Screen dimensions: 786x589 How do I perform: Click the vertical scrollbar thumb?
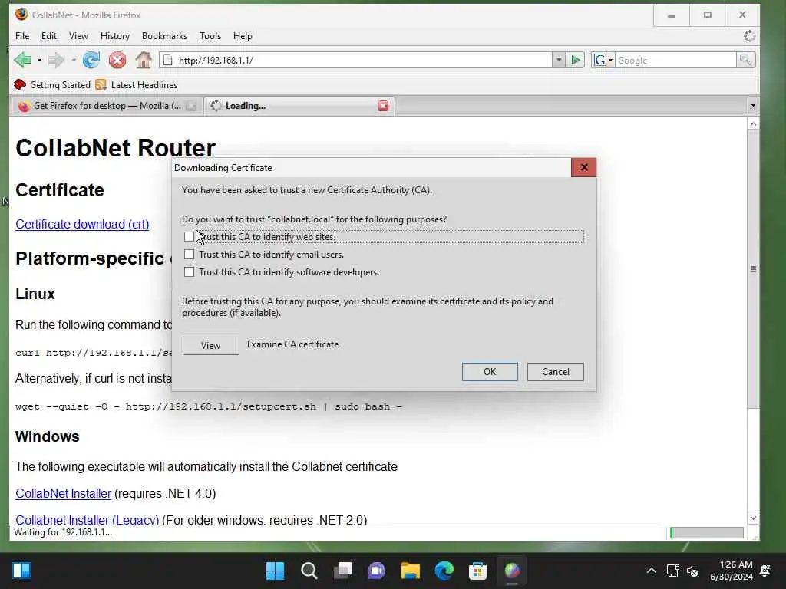click(753, 269)
